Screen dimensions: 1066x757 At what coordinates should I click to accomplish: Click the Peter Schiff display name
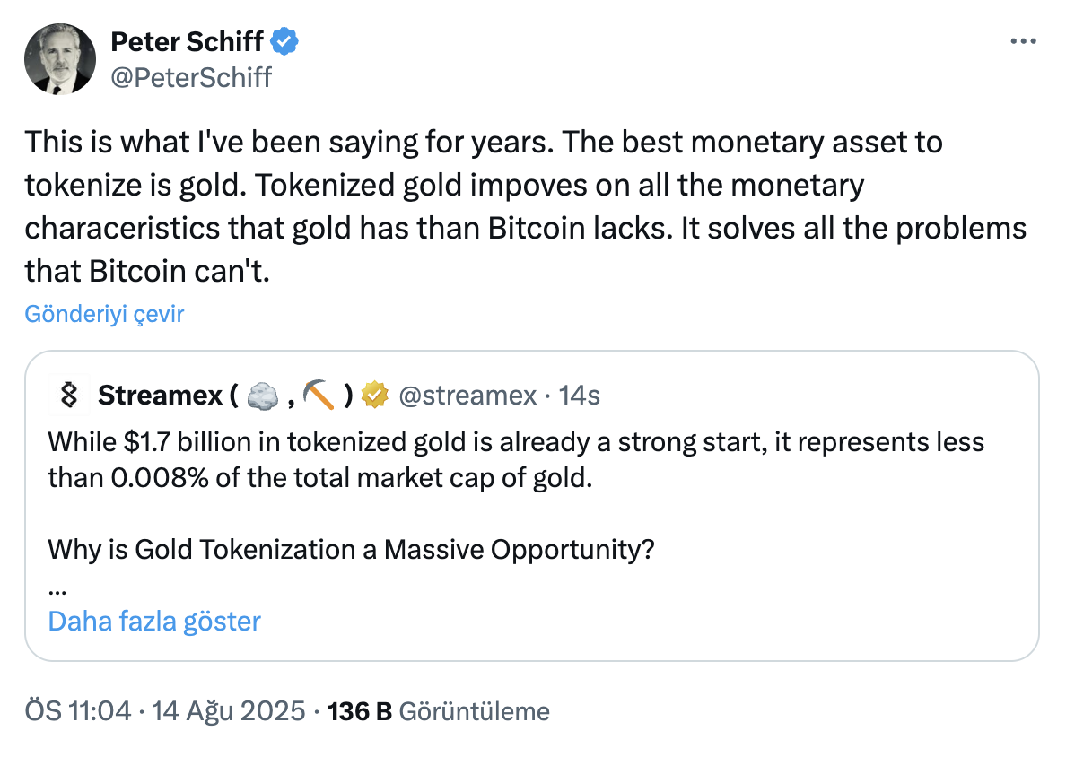pyautogui.click(x=187, y=42)
